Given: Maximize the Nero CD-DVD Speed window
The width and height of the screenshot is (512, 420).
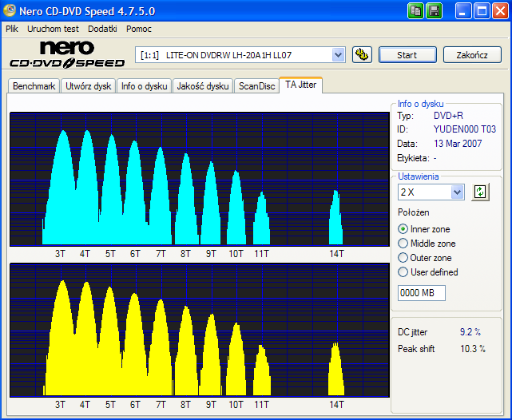Looking at the screenshot, I should [482, 11].
